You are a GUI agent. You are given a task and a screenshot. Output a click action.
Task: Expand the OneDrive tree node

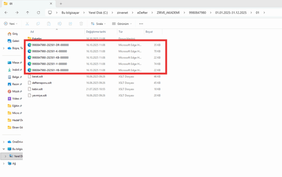[x=4, y=142]
